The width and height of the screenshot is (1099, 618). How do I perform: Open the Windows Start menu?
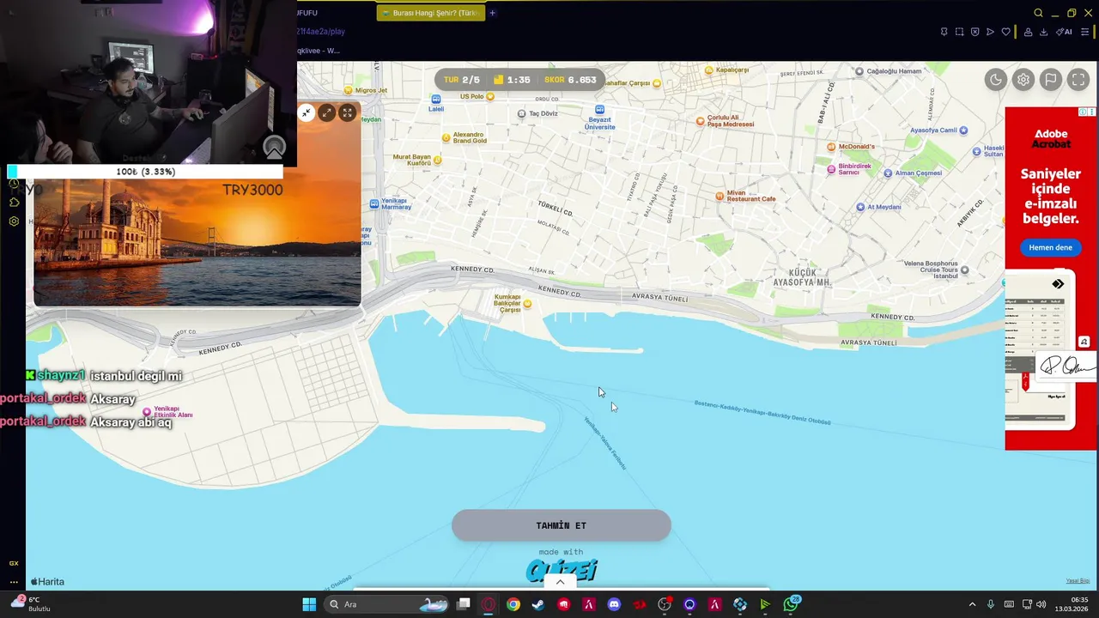[x=309, y=604]
